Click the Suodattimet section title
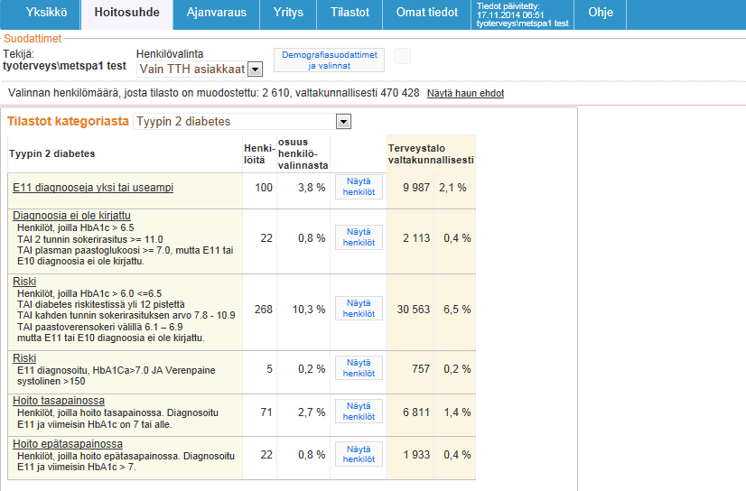The width and height of the screenshot is (746, 491). click(x=33, y=39)
